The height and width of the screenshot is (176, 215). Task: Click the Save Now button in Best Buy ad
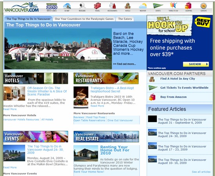click(x=196, y=64)
